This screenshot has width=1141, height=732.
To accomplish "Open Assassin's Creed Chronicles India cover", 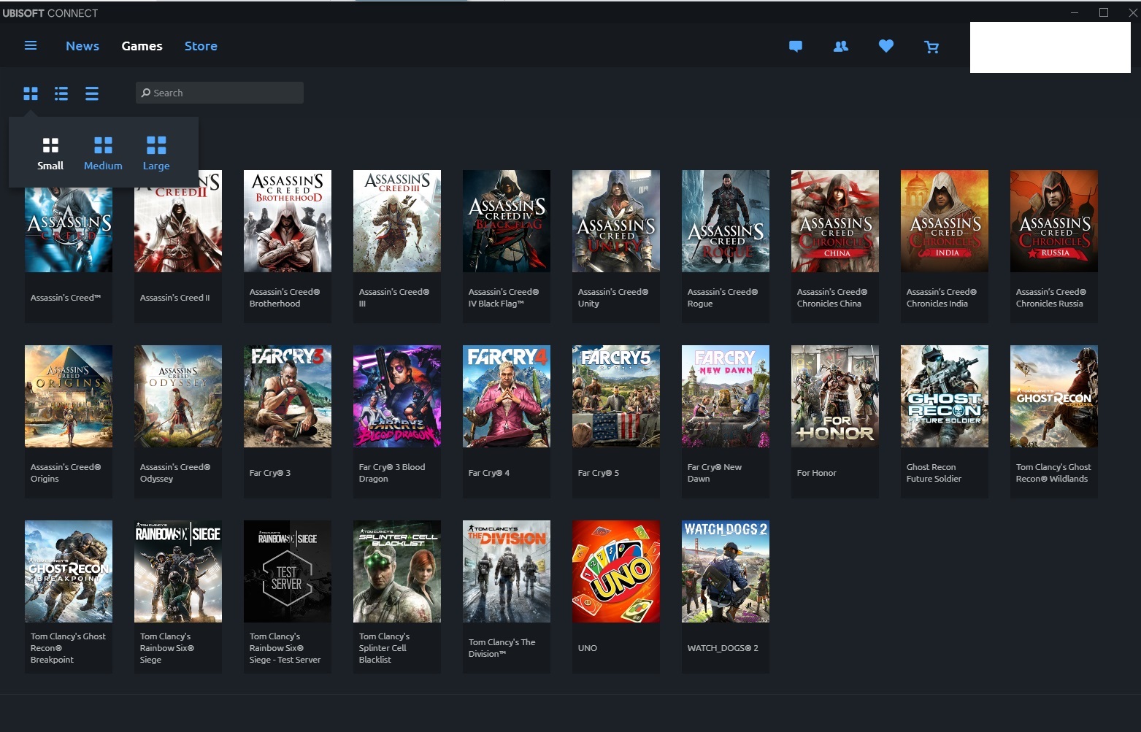I will pyautogui.click(x=945, y=221).
